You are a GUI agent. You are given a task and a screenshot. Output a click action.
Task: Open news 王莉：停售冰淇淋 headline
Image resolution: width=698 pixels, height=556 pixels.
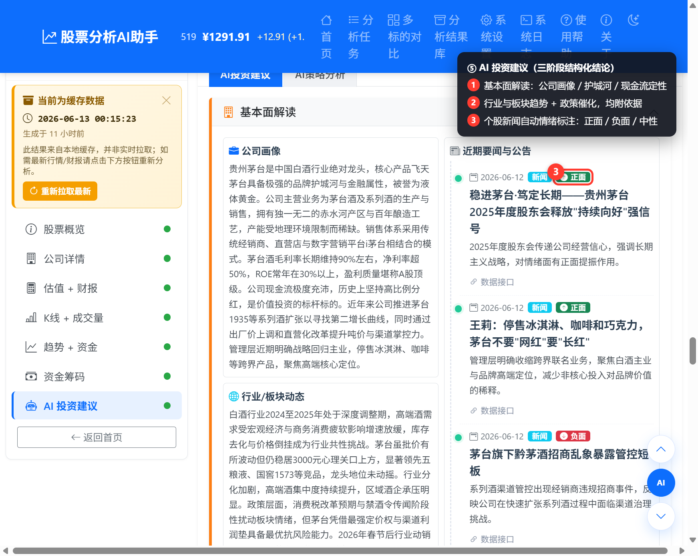point(557,333)
